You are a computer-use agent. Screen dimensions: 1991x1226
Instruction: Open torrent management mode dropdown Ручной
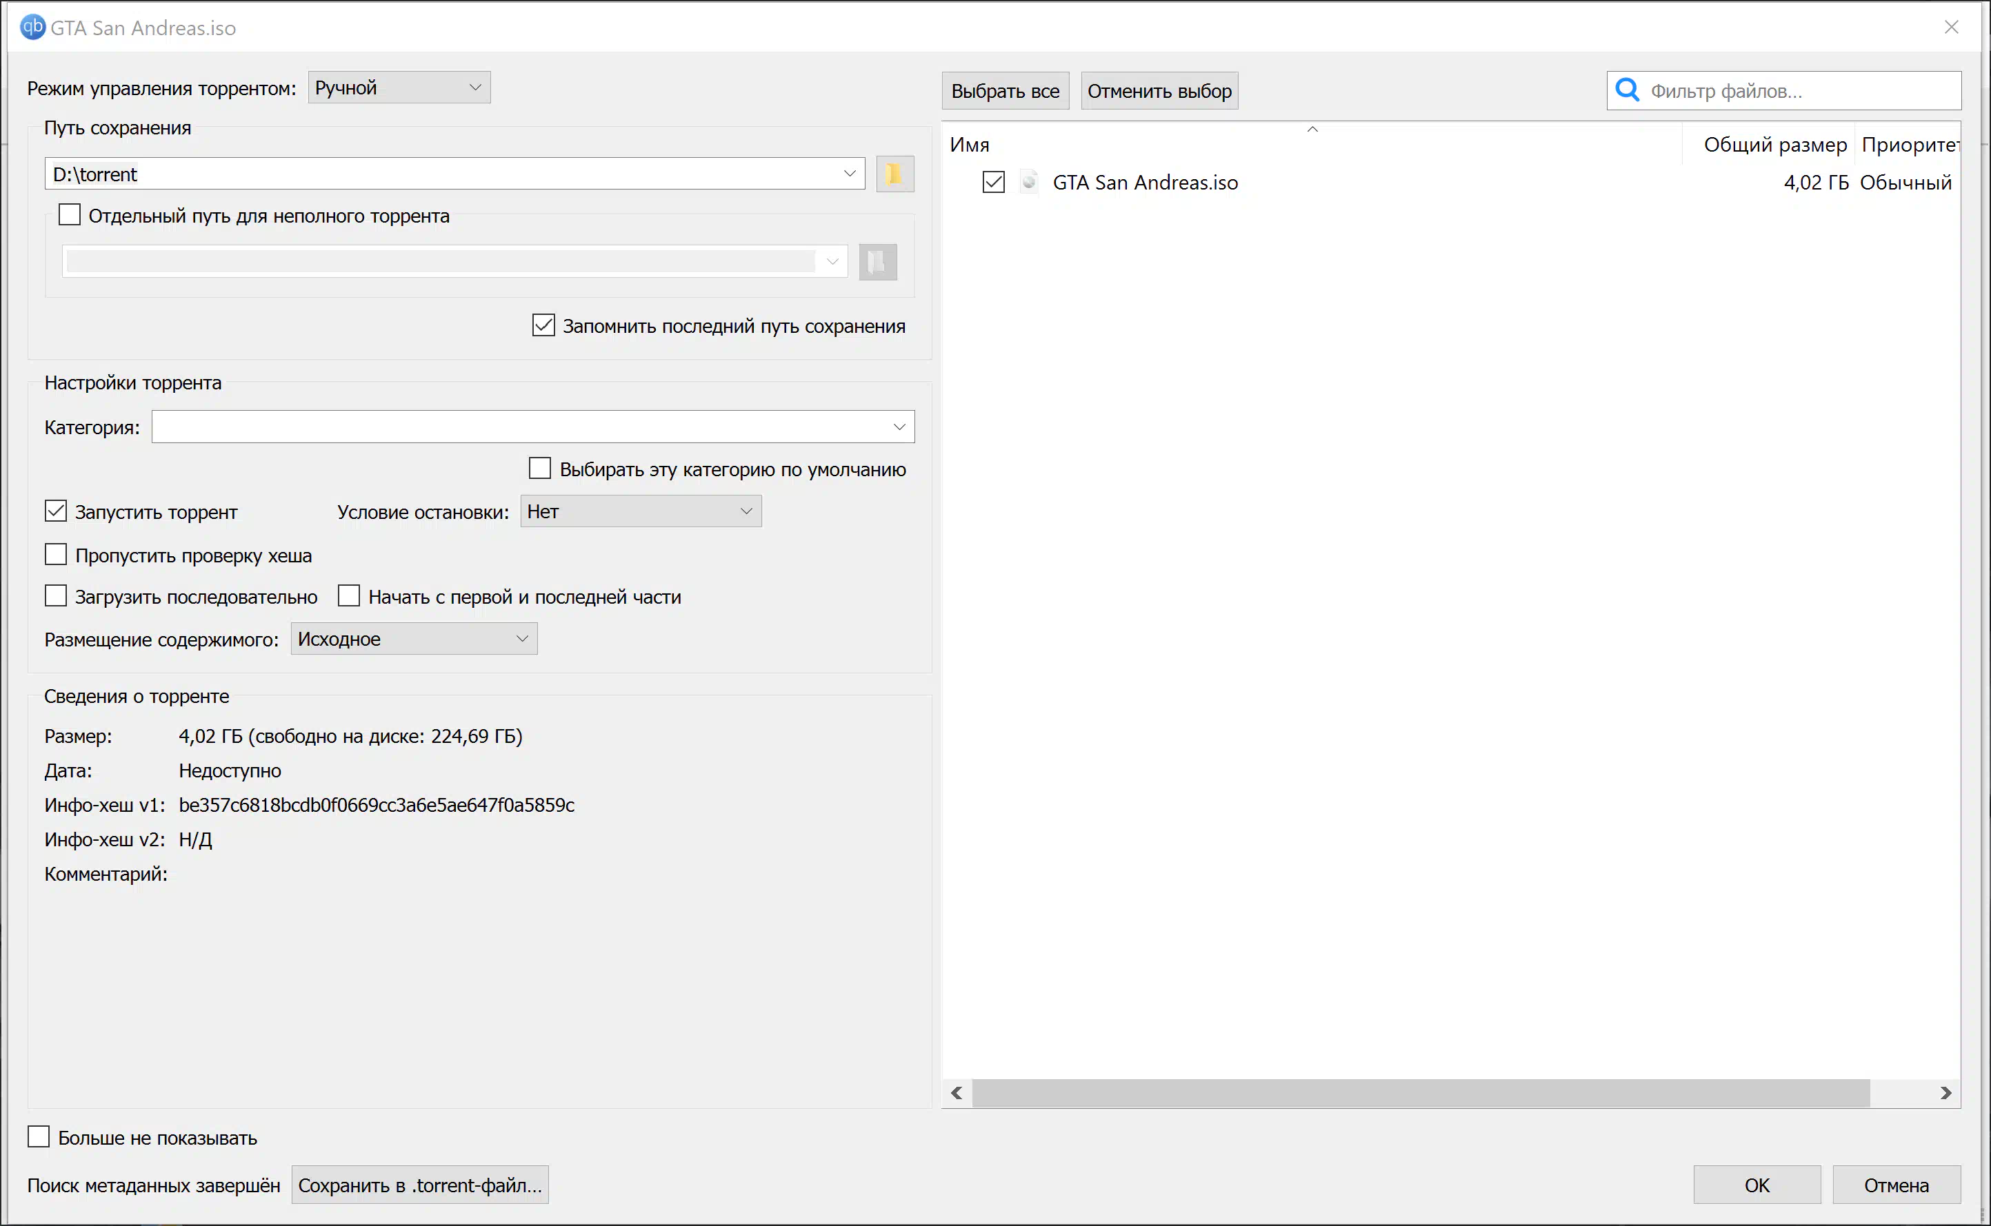[399, 88]
